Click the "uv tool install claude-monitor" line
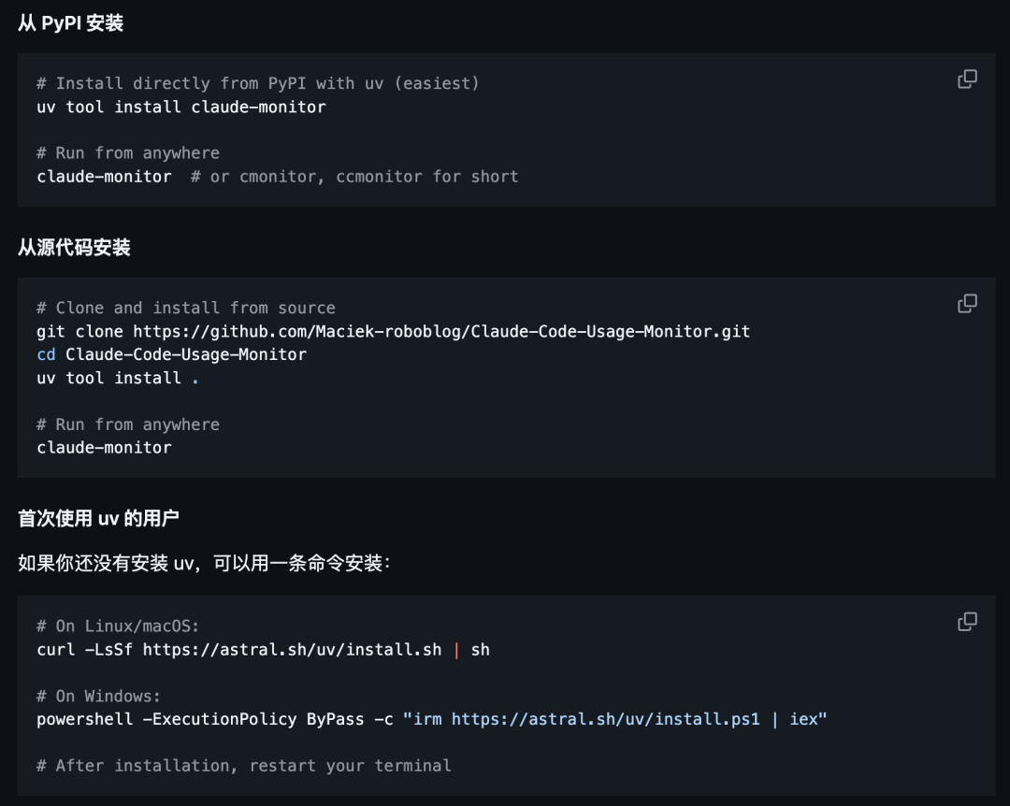The height and width of the screenshot is (806, 1010). coord(181,107)
